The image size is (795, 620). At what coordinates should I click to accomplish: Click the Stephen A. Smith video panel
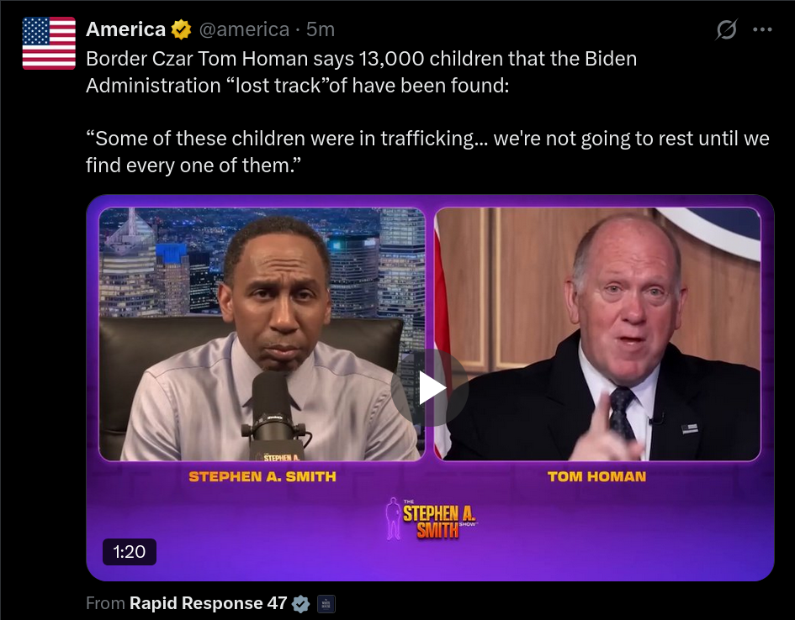tap(262, 334)
